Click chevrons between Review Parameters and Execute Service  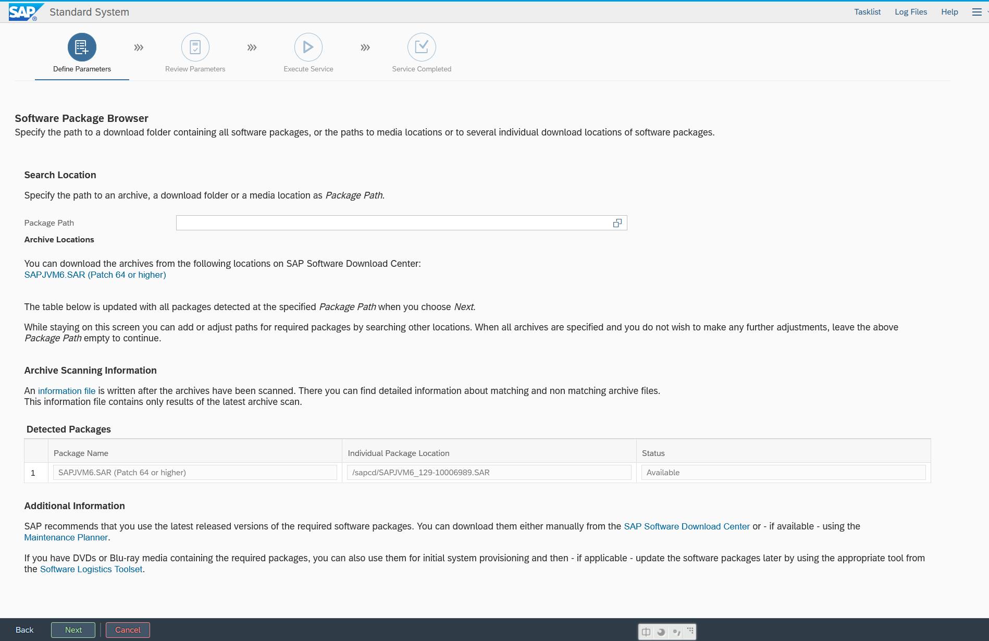point(252,47)
